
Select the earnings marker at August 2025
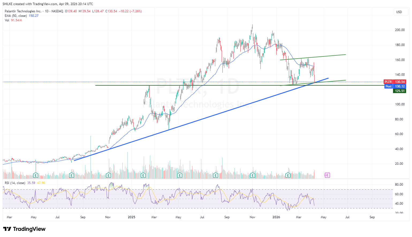click(x=216, y=175)
